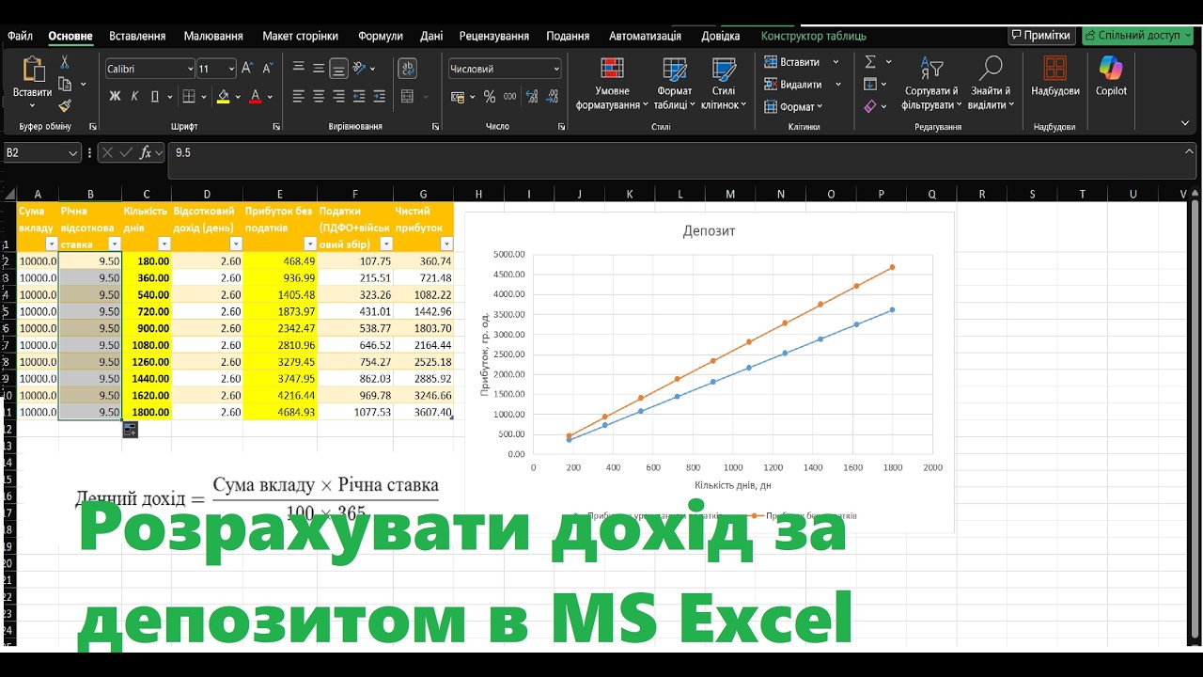Open filter dropdown for Кількість днів column
This screenshot has height=677, width=1203.
164,244
